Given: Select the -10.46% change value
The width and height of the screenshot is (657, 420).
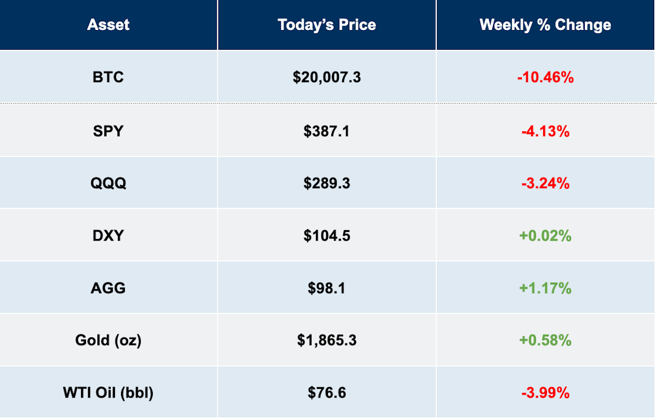Looking at the screenshot, I should coord(545,77).
